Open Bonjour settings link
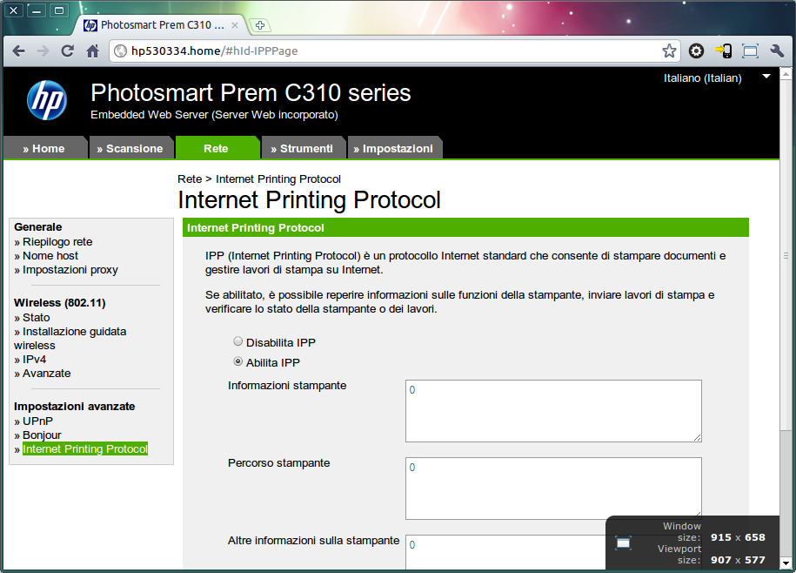The image size is (796, 573). (x=42, y=435)
